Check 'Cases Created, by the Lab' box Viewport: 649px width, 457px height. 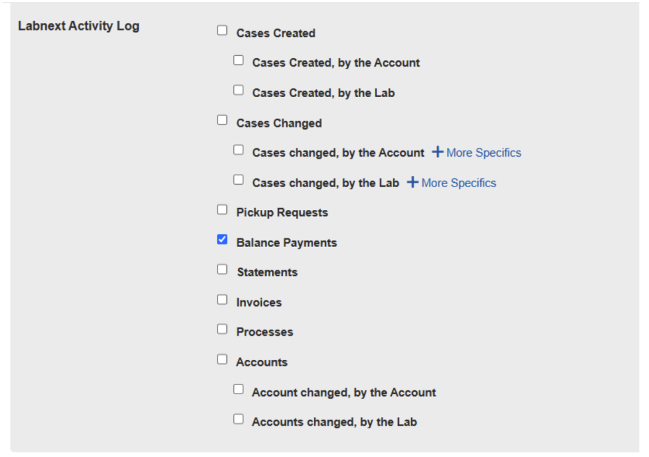(x=238, y=90)
